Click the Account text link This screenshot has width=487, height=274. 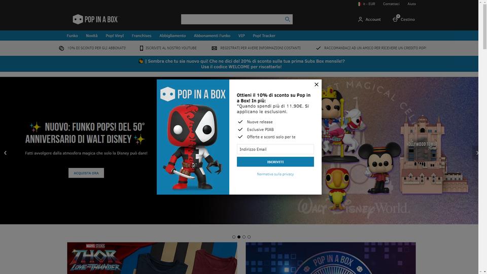click(373, 19)
